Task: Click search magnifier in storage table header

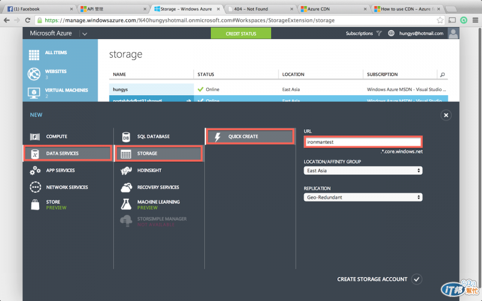Action: pos(442,75)
